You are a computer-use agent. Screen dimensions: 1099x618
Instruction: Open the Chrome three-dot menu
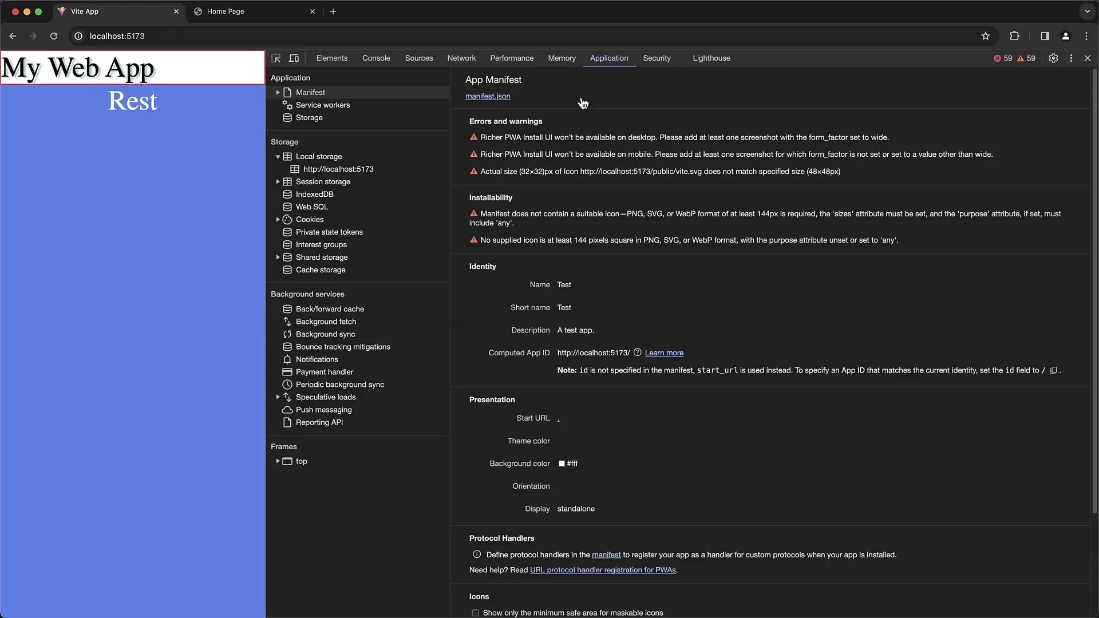pyautogui.click(x=1086, y=36)
